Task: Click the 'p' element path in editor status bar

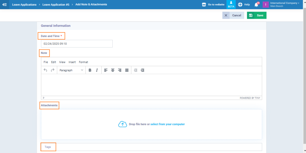Action: pyautogui.click(x=44, y=98)
